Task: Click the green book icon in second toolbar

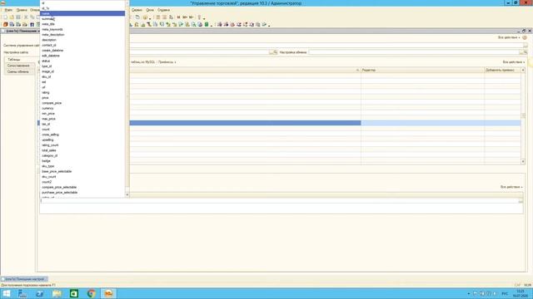Action: coord(207,24)
